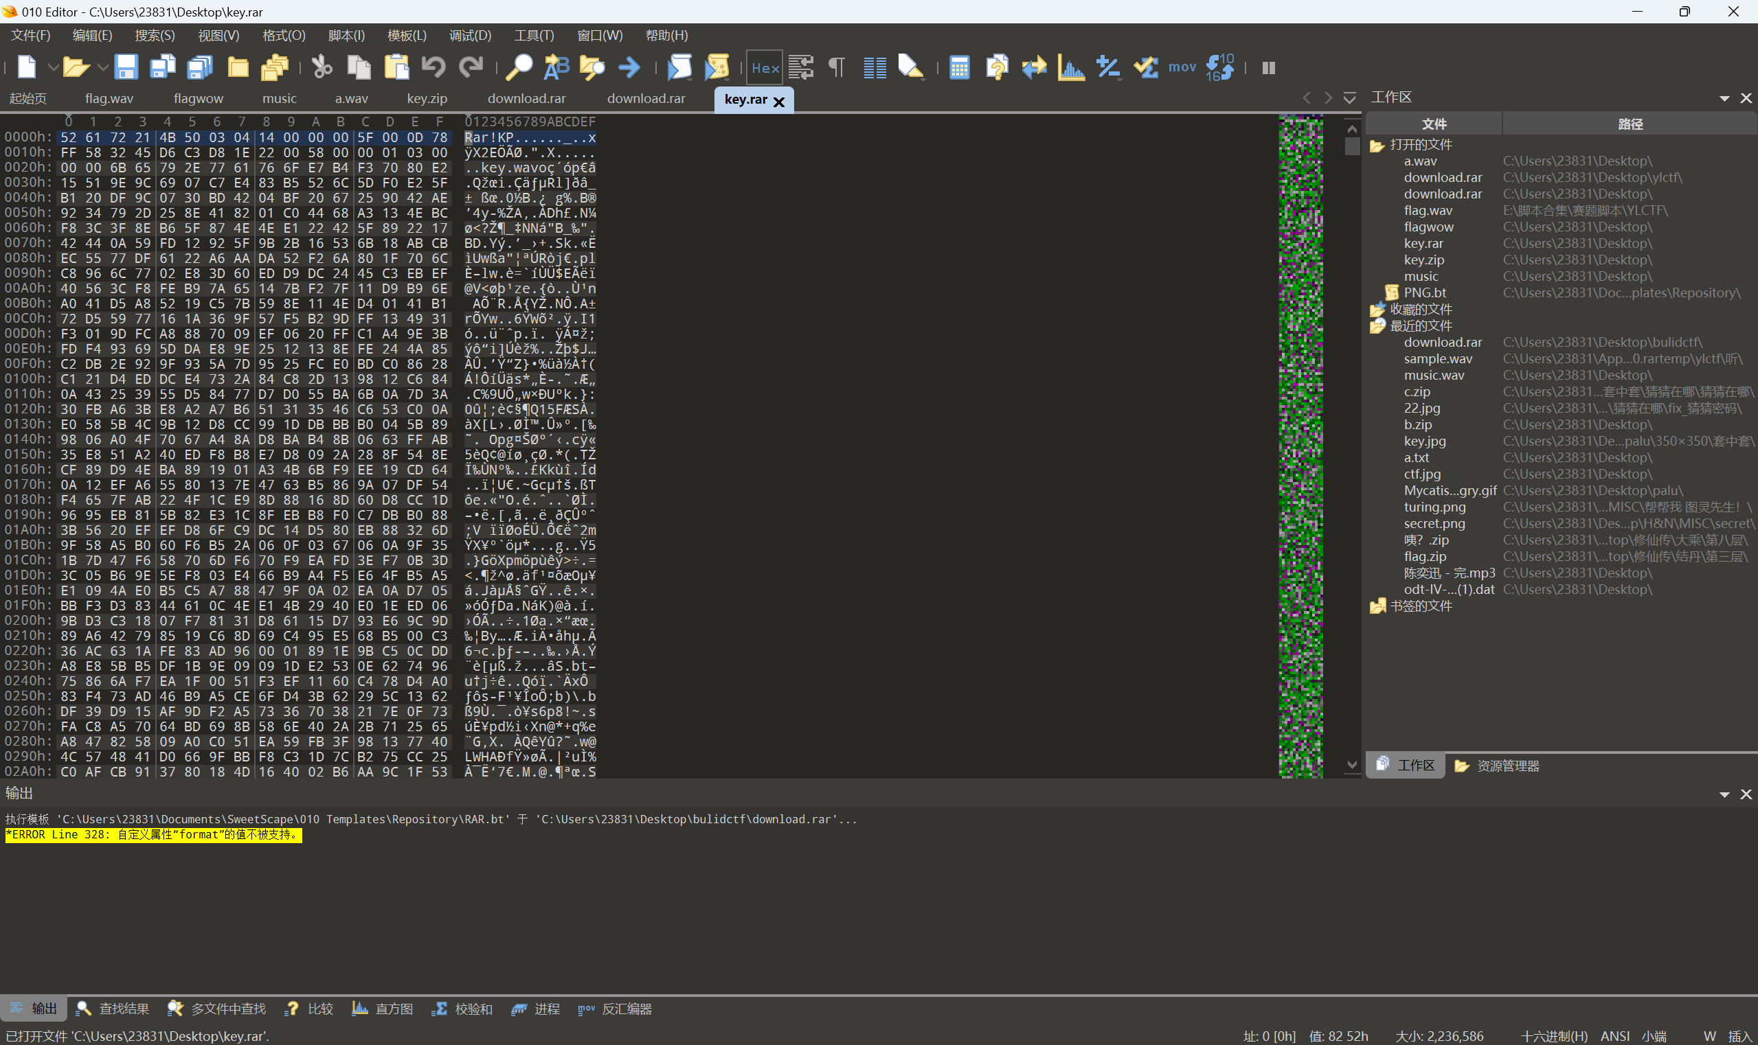Click the Find in Files icon

coord(592,67)
